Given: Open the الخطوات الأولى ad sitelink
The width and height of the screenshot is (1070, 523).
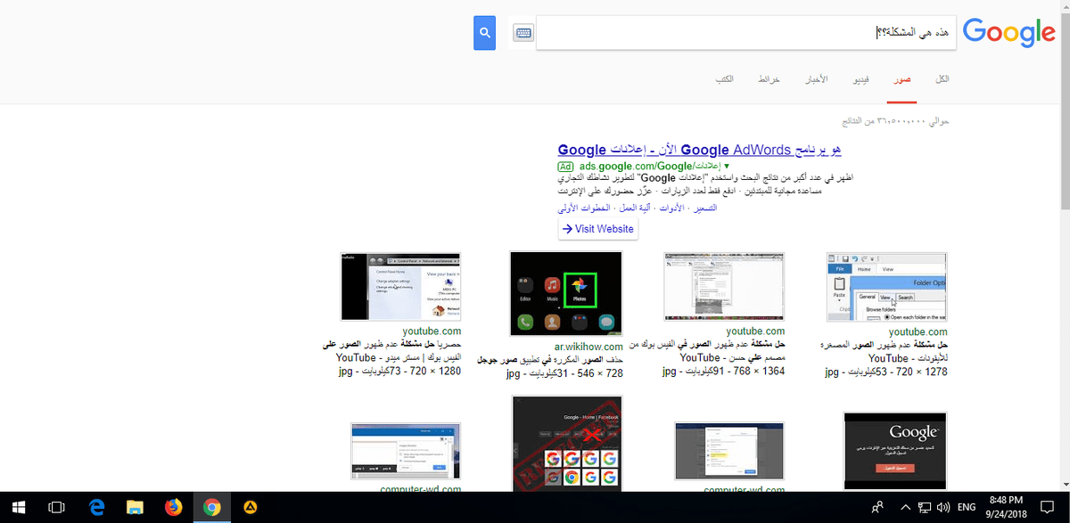Looking at the screenshot, I should [x=584, y=208].
